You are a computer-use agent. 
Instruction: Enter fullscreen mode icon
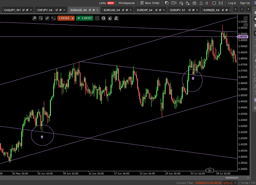coord(221,3)
